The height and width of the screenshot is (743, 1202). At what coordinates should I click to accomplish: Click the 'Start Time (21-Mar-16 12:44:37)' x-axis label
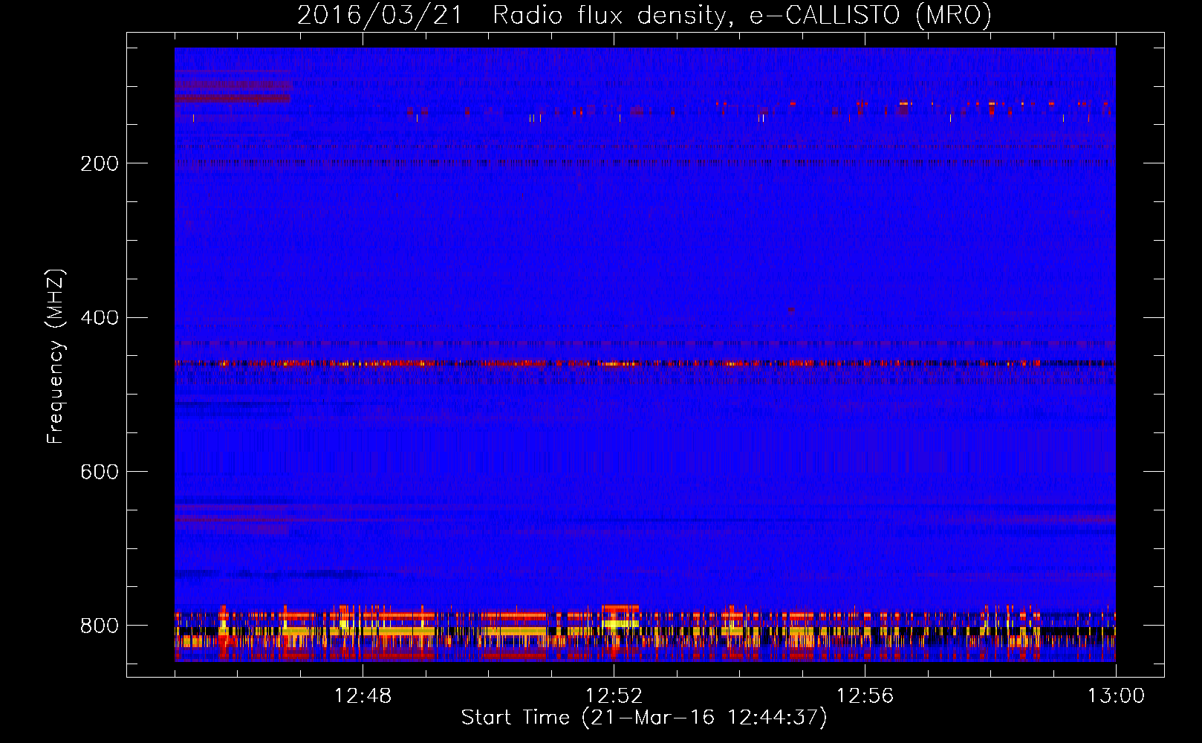pos(644,718)
